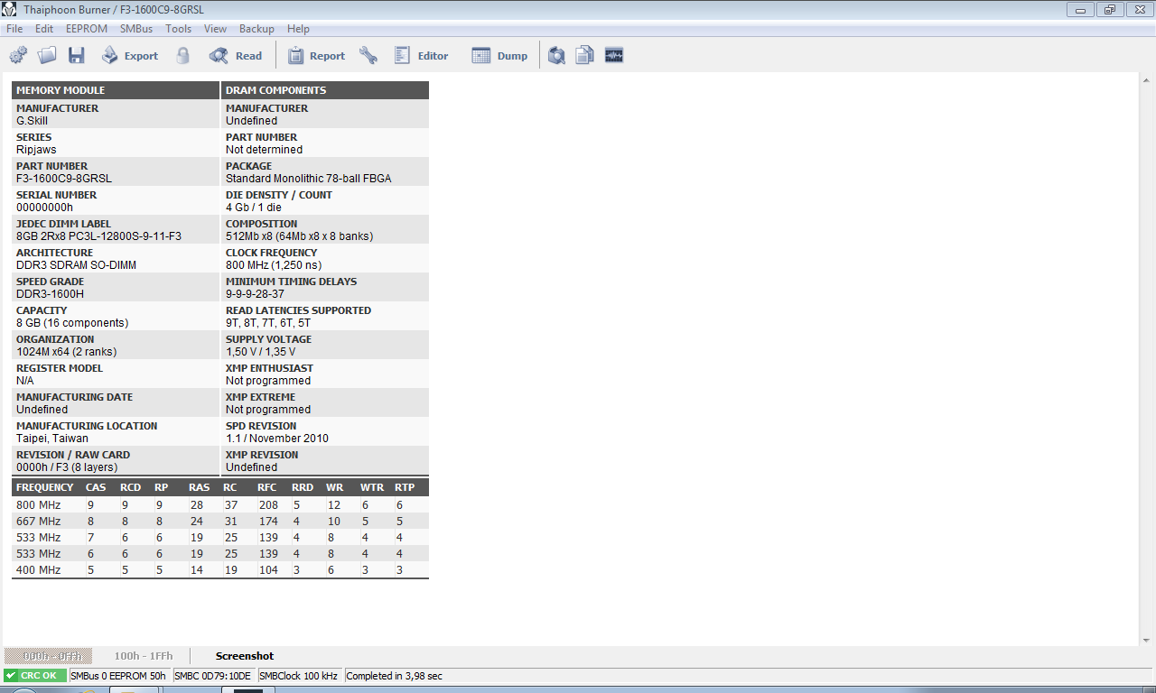Image resolution: width=1156 pixels, height=693 pixels.
Task: Save dump with the floppy disk icon
Action: point(77,56)
